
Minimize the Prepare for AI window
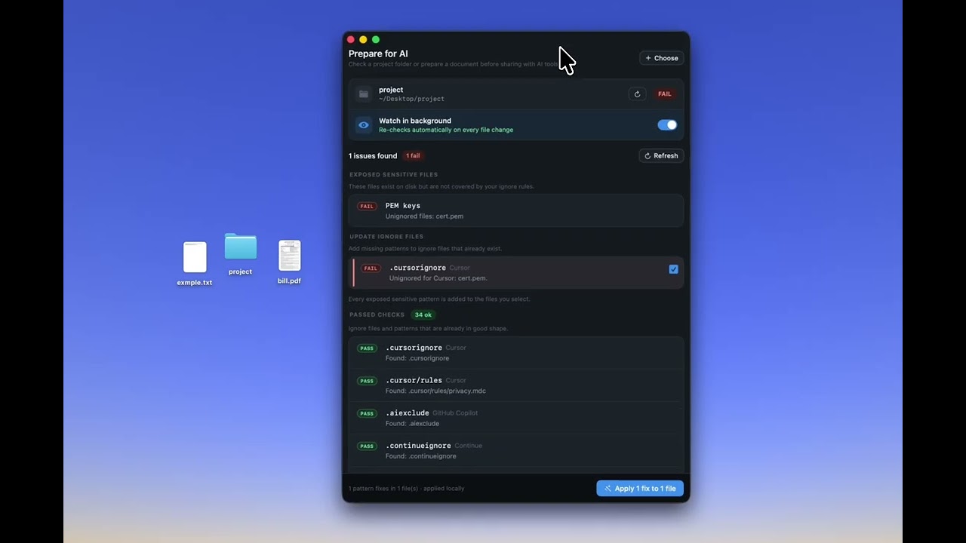pos(363,39)
